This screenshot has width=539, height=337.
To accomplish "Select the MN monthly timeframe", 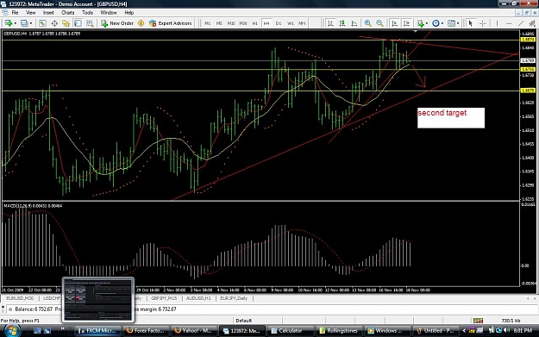I will click(302, 23).
